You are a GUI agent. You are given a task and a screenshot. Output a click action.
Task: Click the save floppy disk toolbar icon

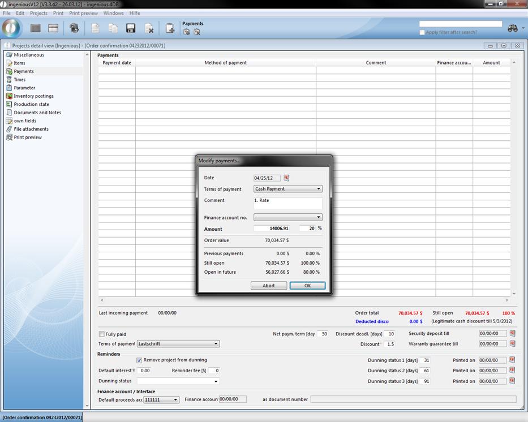point(131,28)
